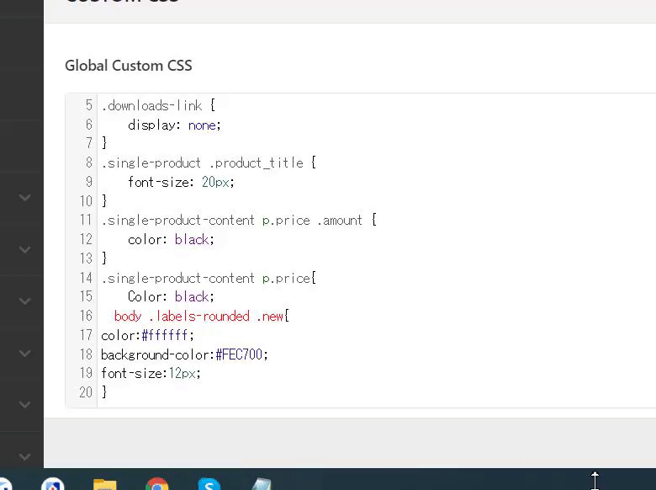Click line number 11 in gutter

86,220
